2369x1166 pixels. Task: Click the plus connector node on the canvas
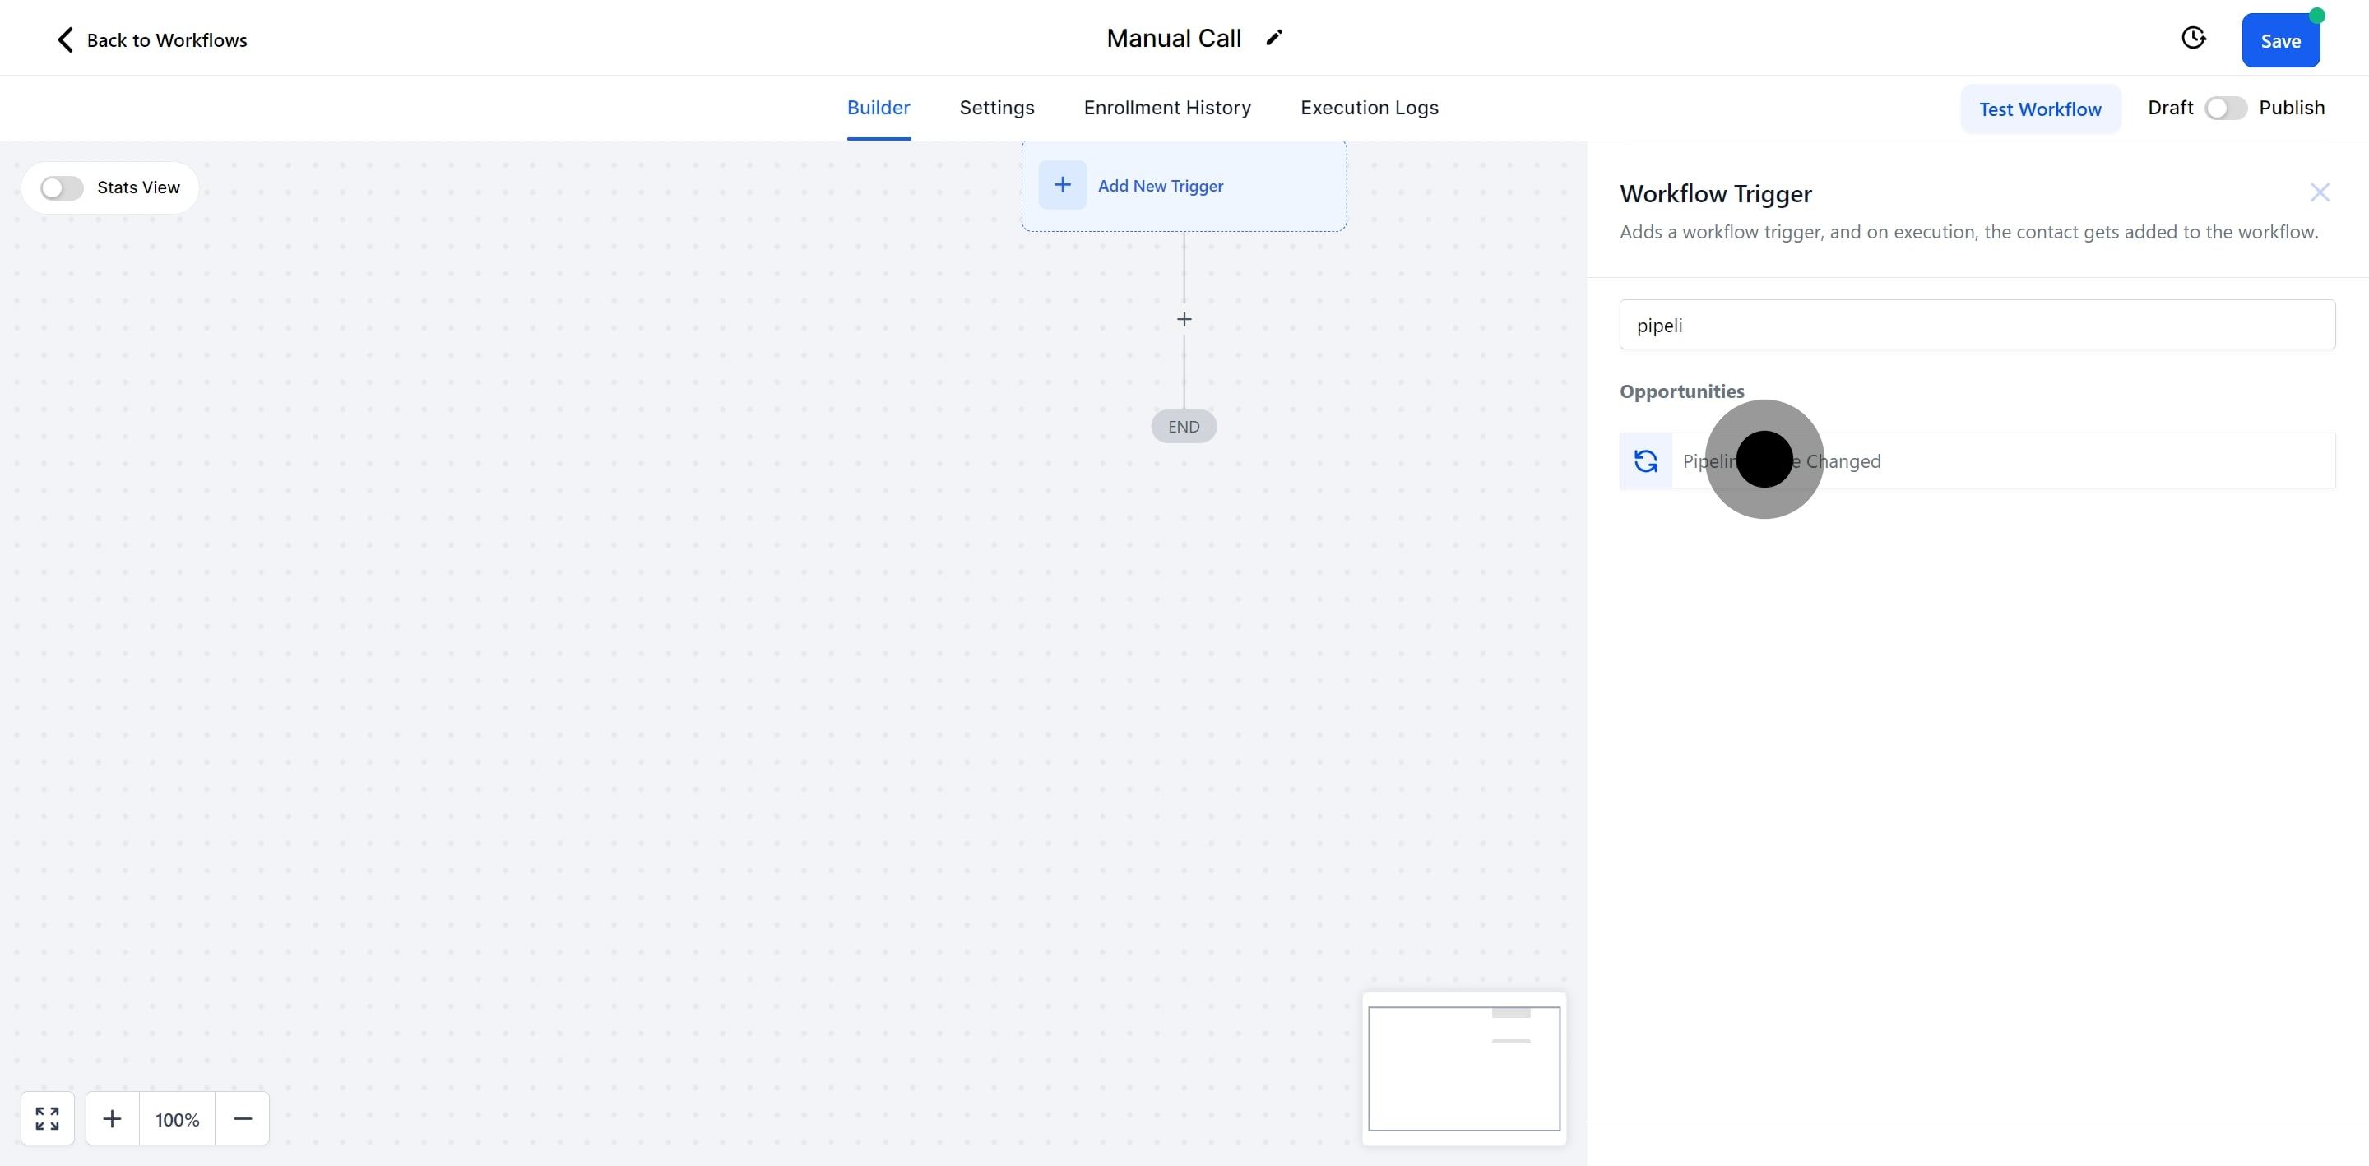pos(1184,319)
